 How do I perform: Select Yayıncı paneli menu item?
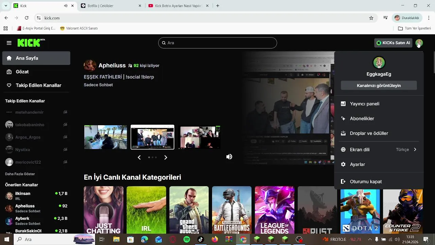coord(379,104)
